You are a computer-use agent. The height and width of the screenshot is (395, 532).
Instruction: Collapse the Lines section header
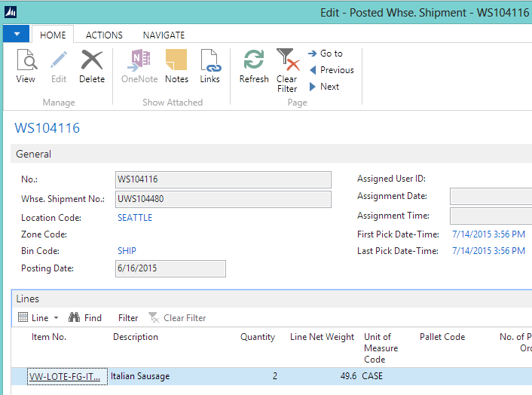28,299
